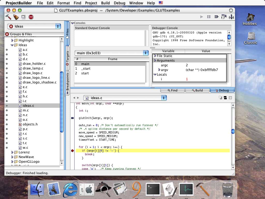This screenshot has height=199, width=265.
Task: Click the Clean broom icon in toolbar
Action: [16, 17]
